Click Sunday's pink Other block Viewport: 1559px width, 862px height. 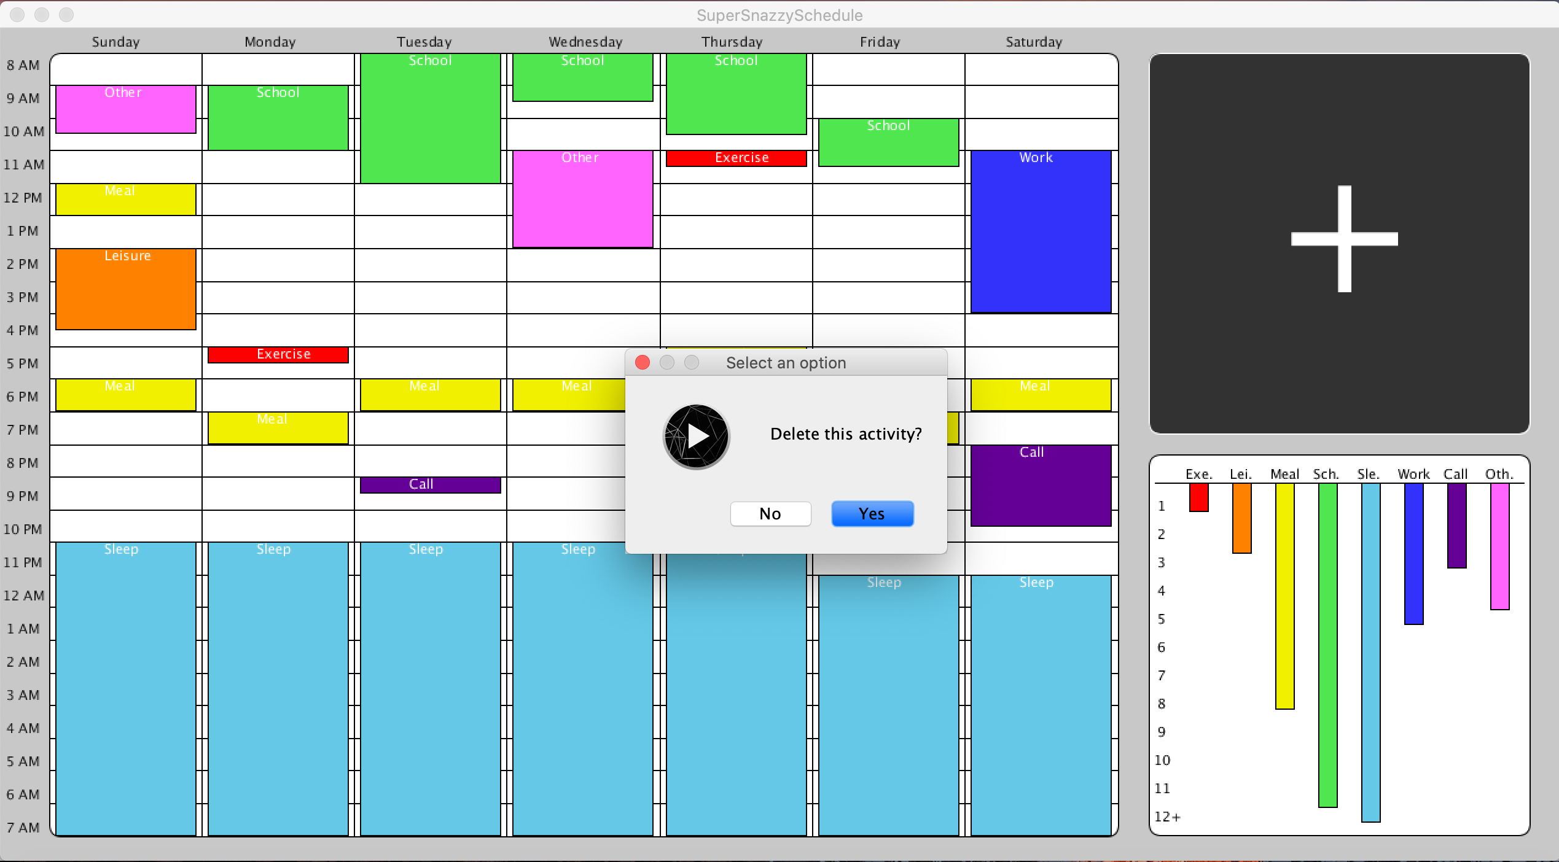point(126,111)
